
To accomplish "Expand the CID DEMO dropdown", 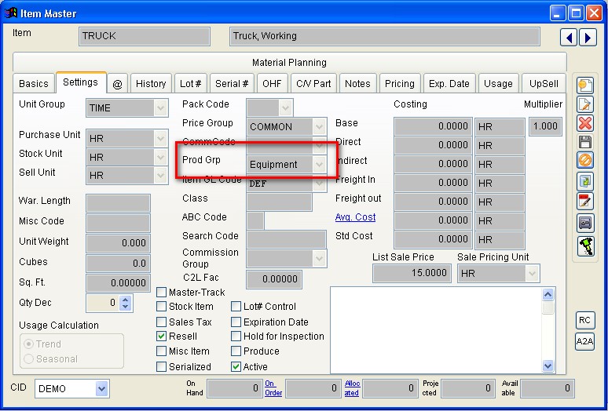I will click(101, 388).
